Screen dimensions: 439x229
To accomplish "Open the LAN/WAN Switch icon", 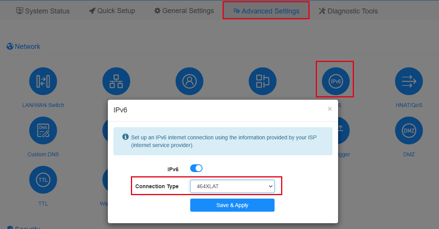I will [43, 81].
